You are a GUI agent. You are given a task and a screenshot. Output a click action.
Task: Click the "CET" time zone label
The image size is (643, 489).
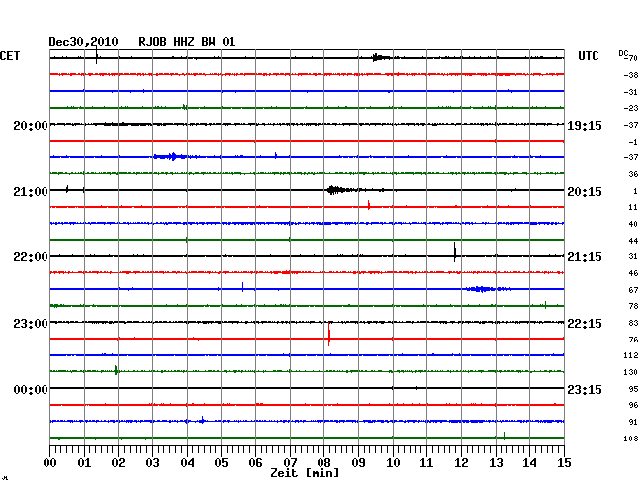(x=10, y=56)
